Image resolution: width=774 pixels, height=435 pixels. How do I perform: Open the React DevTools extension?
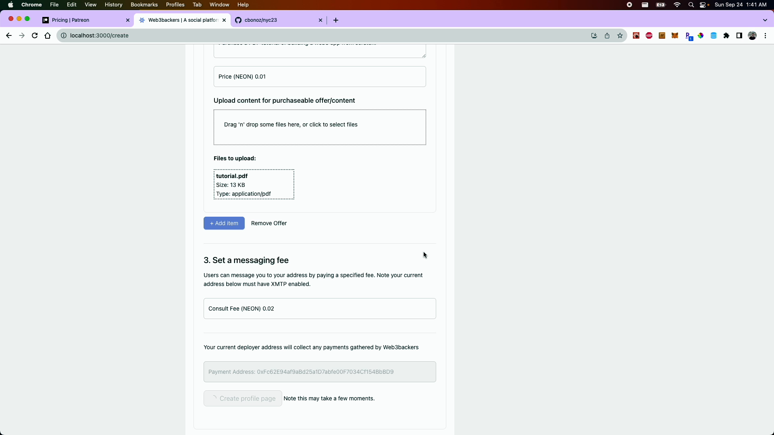[636, 35]
